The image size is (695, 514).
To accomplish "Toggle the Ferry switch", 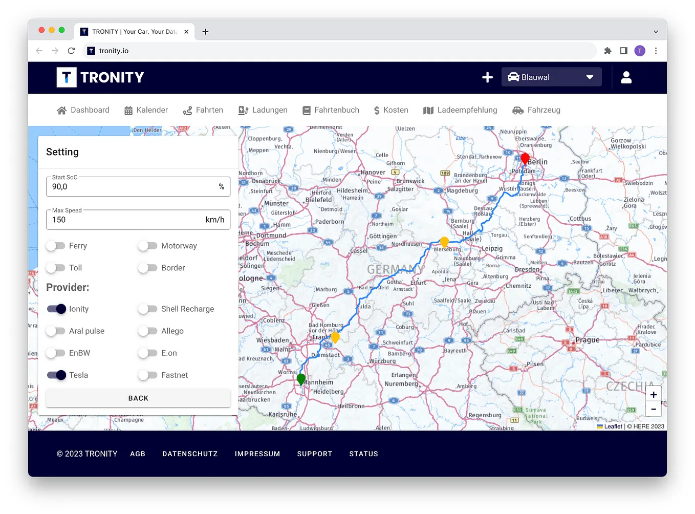I will [x=55, y=246].
